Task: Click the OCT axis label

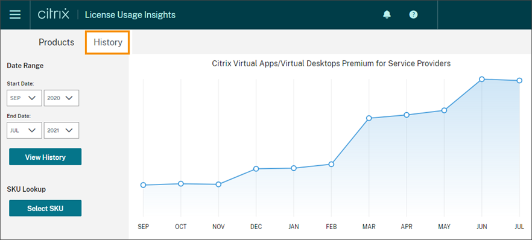Action: [x=181, y=227]
